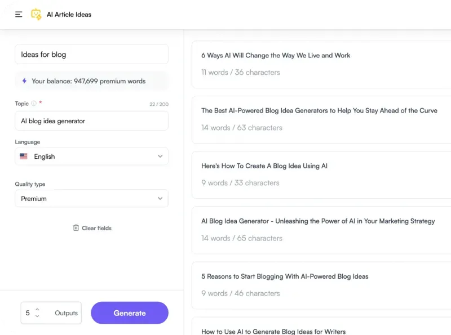Open the hamburger sidebar menu
Image resolution: width=451 pixels, height=335 pixels.
(19, 15)
